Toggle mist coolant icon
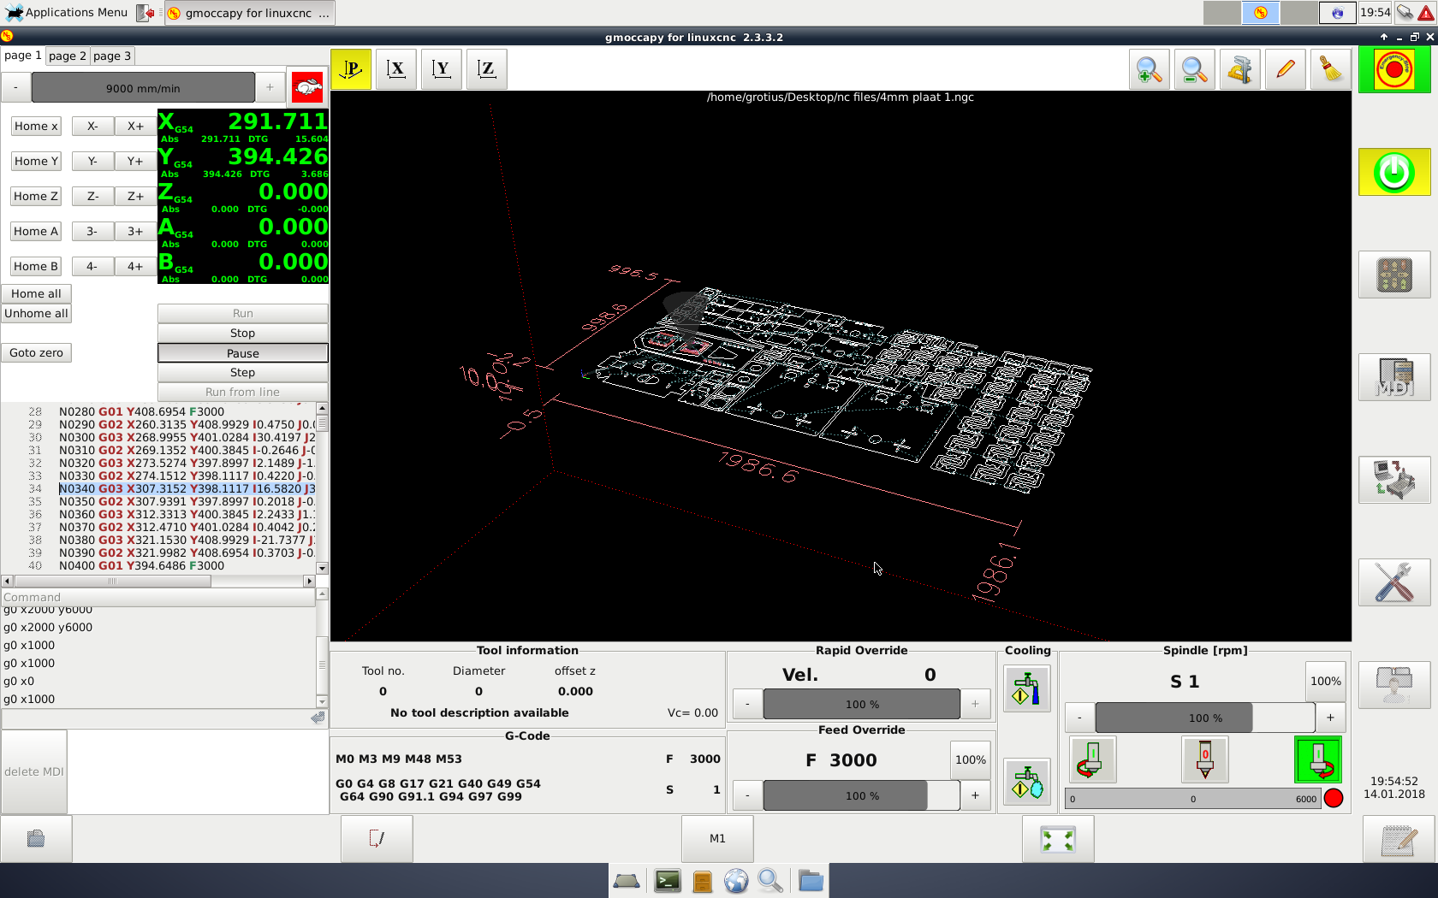This screenshot has height=898, width=1438. pos(1026,782)
